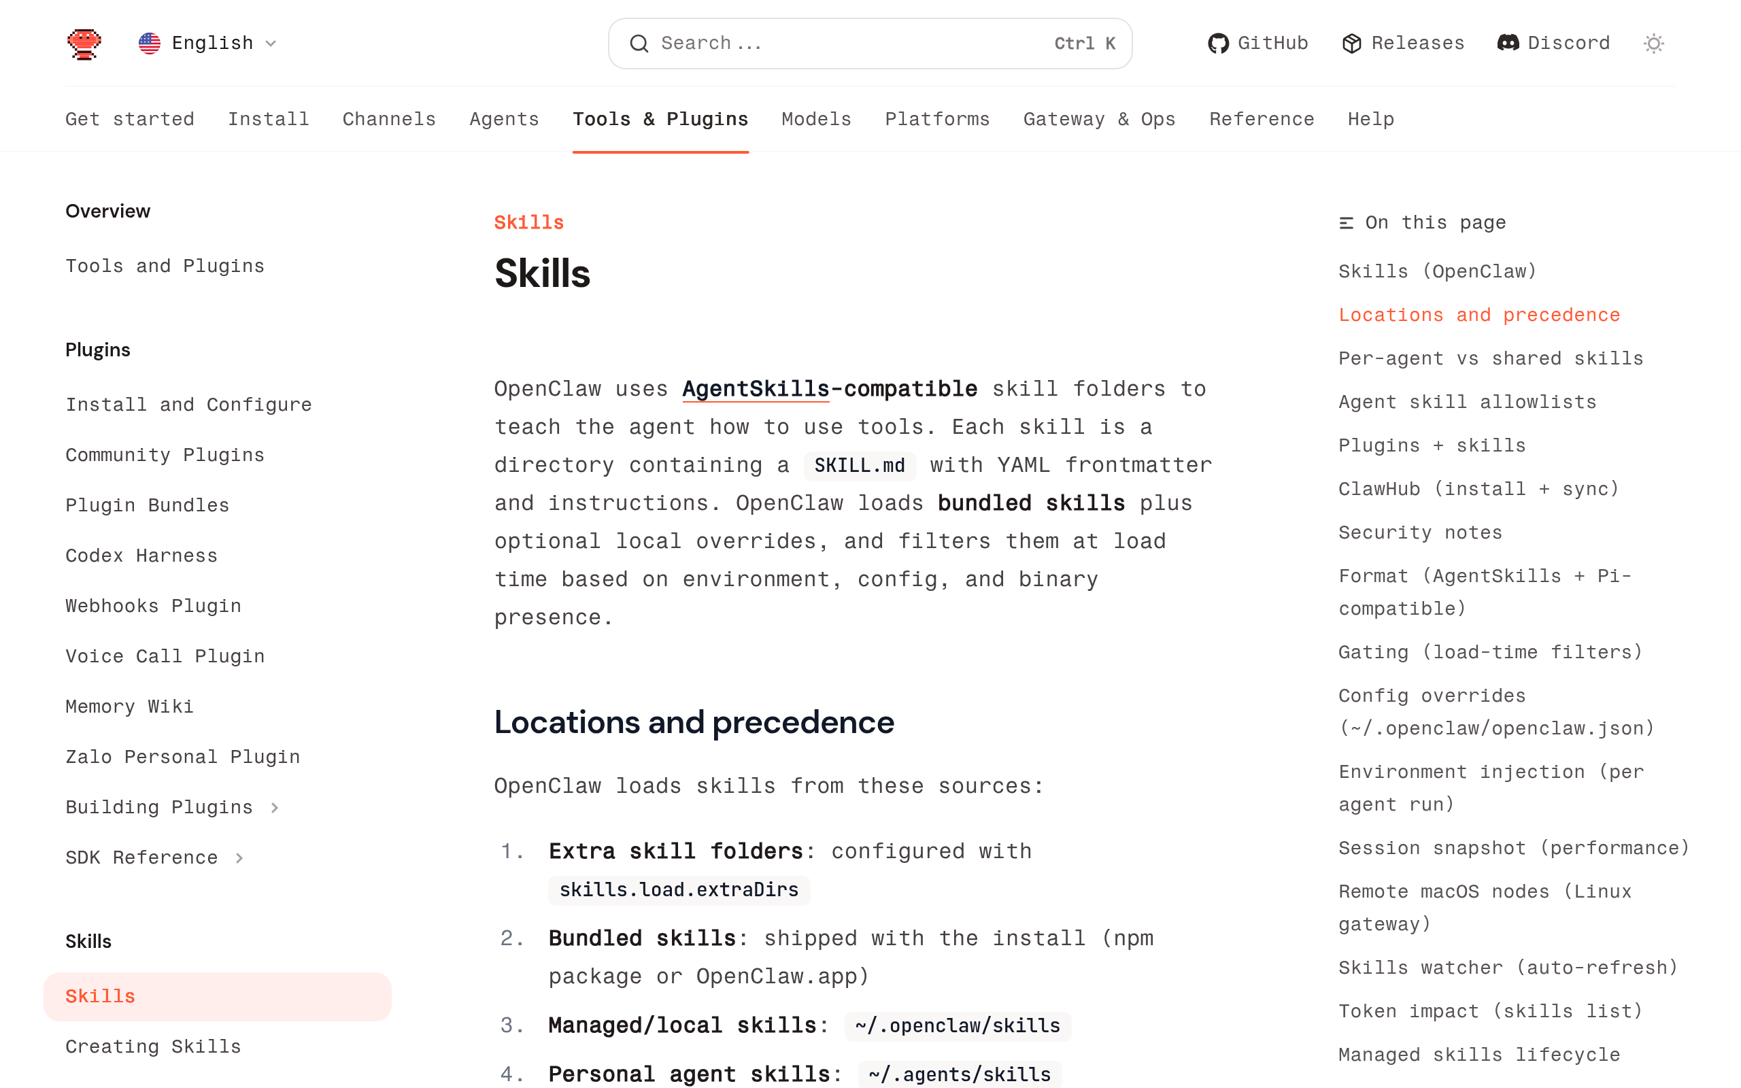Open Discord via the Discord icon
Screen dimensions: 1741x1088
tap(1509, 43)
